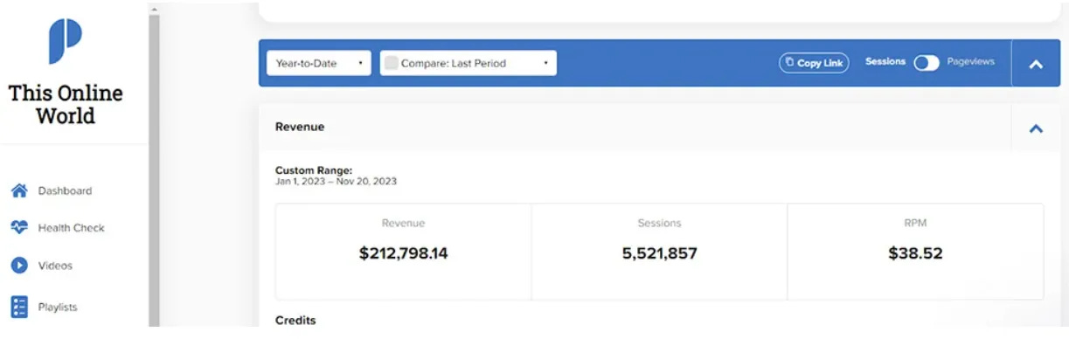Open the Year-to-Date range dropdown
The width and height of the screenshot is (1069, 339).
(318, 63)
